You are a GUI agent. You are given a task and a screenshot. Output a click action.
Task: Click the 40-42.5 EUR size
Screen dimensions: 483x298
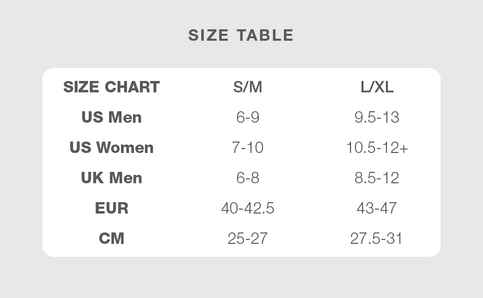[x=247, y=208]
